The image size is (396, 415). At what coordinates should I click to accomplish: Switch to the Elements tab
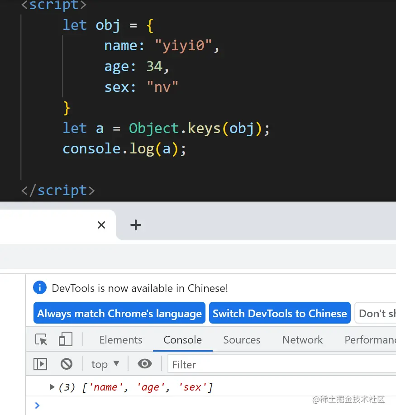coord(121,340)
